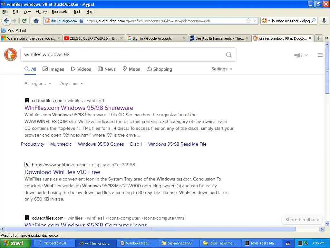Image resolution: width=330 pixels, height=248 pixels.
Task: Click the search bar magnifier icon
Action: 313,21
